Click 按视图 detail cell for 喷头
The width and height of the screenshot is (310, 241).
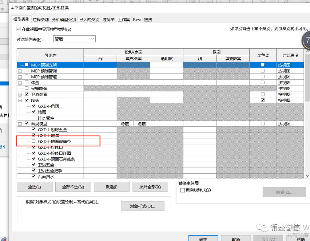coord(290,100)
